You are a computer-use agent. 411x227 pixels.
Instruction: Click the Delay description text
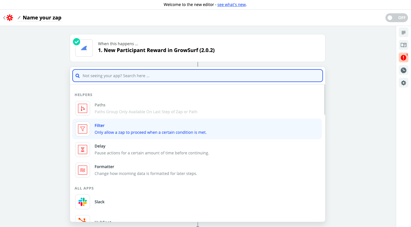pyautogui.click(x=152, y=153)
